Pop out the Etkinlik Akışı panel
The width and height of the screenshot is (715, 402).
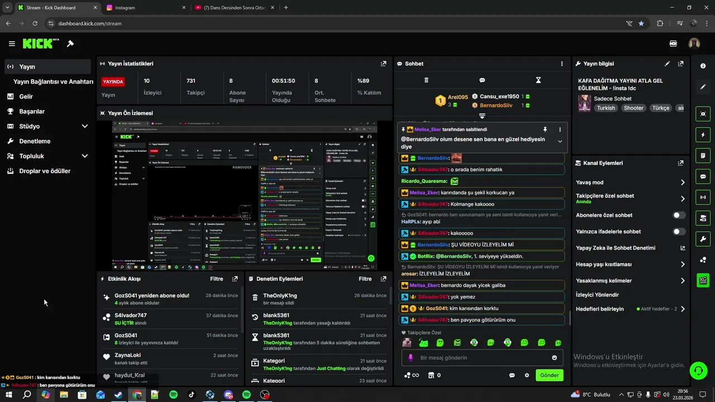click(235, 279)
